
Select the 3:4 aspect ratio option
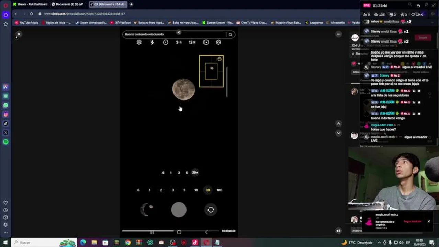pos(179,42)
